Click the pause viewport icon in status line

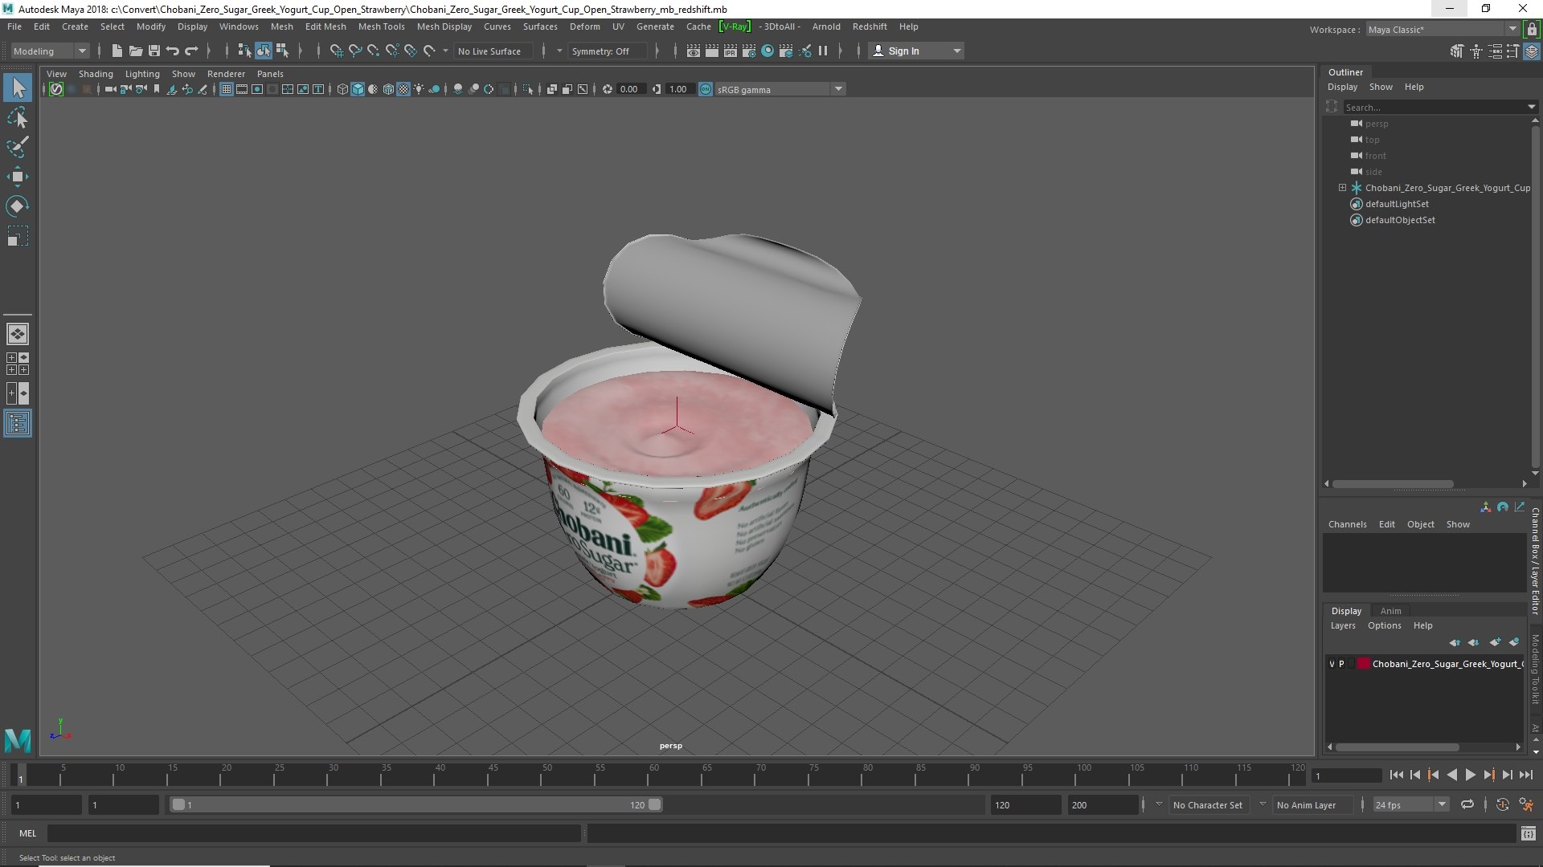pyautogui.click(x=823, y=51)
